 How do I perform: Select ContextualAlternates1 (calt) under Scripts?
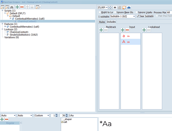point(30,19)
